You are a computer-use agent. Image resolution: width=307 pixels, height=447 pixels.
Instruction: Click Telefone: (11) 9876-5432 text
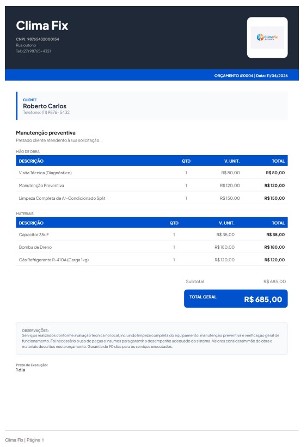point(46,112)
